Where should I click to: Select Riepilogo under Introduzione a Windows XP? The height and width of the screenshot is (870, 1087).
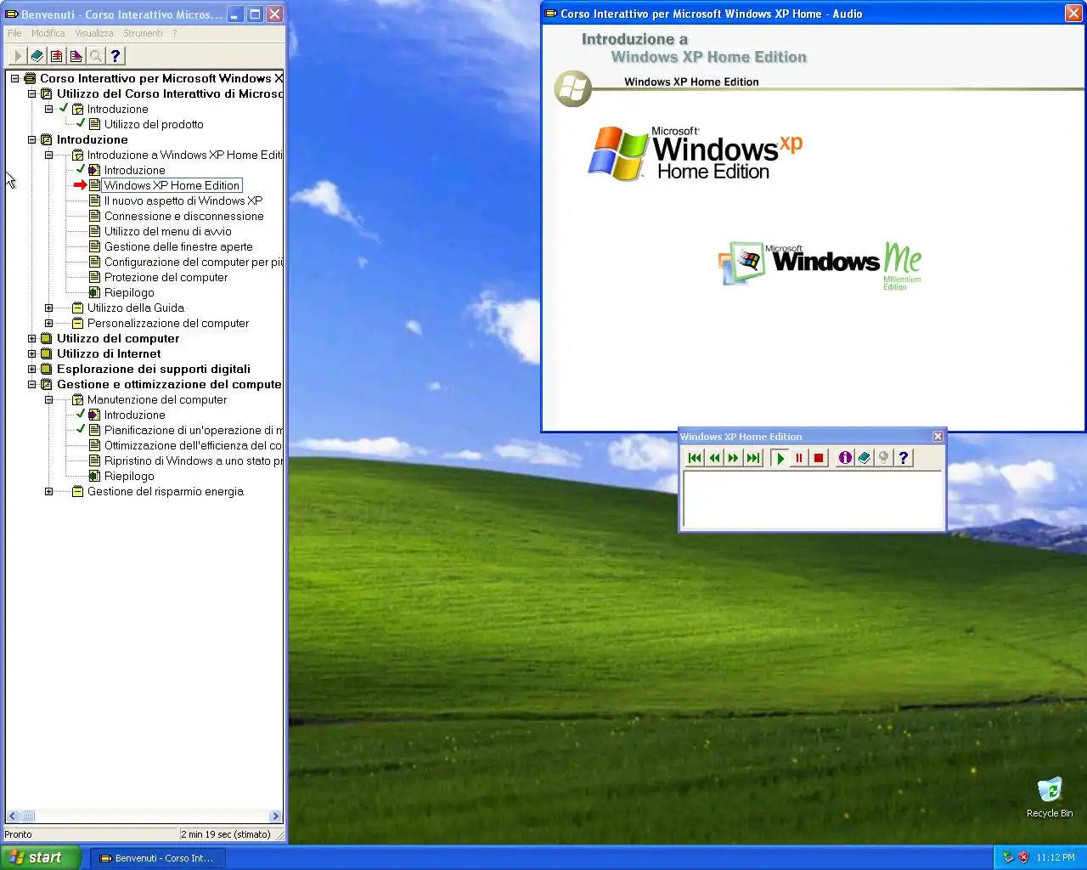[129, 292]
